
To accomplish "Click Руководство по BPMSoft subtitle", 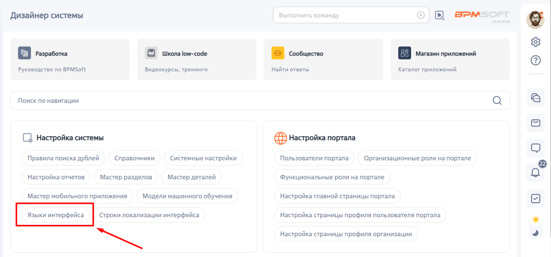I will pyautogui.click(x=52, y=69).
